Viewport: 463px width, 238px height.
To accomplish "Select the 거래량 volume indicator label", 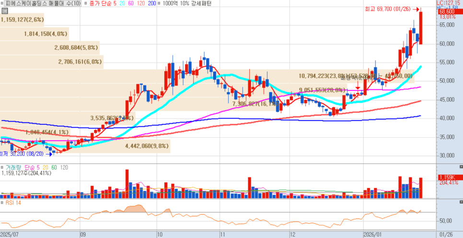I will tap(13, 168).
